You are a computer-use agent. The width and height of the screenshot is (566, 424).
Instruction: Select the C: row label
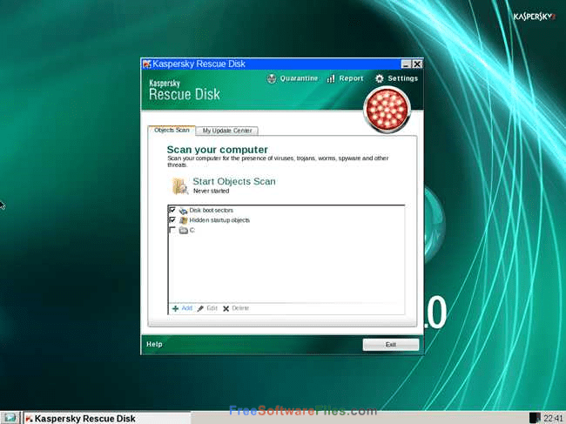192,230
